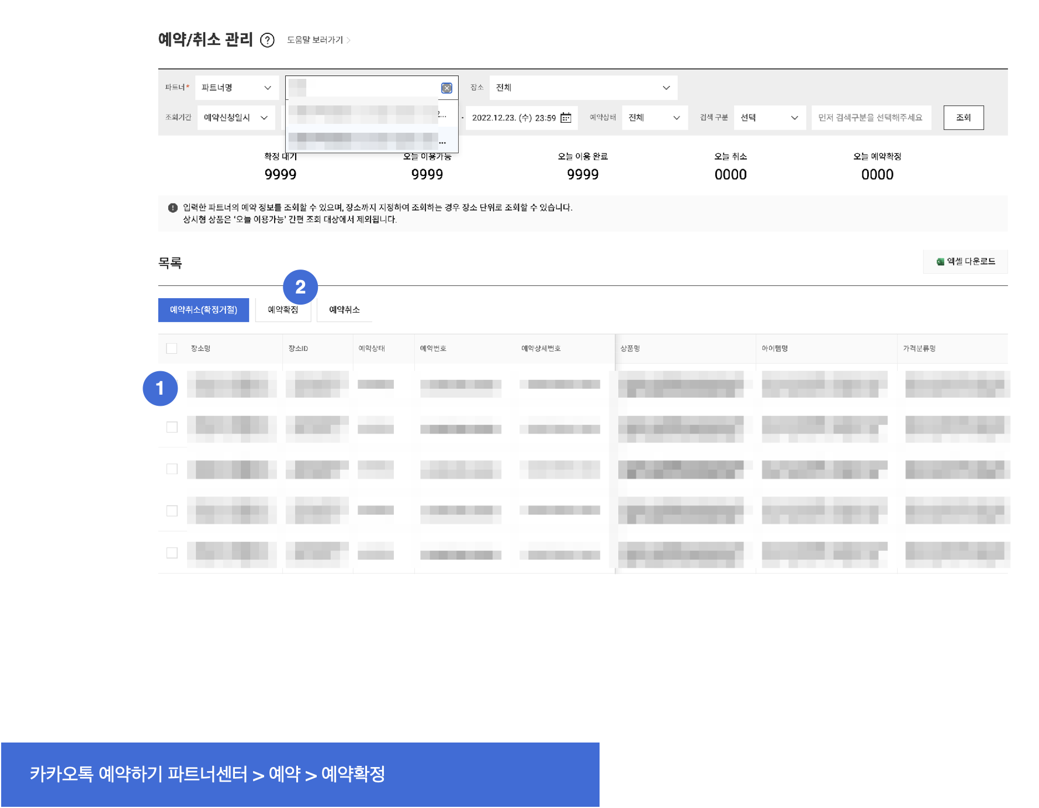Expand the 장소 전체 dropdown
Screen dimensions: 1039x808
tap(583, 88)
